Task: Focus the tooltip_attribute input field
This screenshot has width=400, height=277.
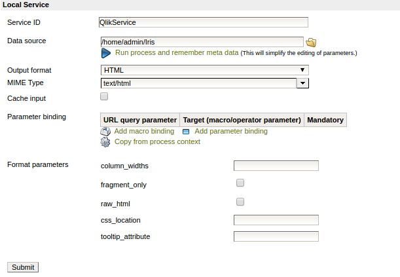Action: pyautogui.click(x=276, y=236)
